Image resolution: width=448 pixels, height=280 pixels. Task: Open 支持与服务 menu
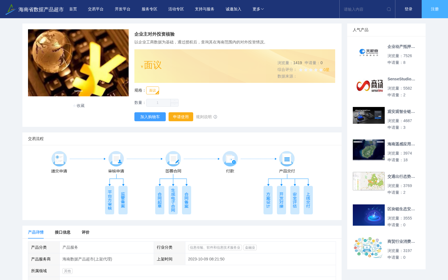click(x=205, y=9)
